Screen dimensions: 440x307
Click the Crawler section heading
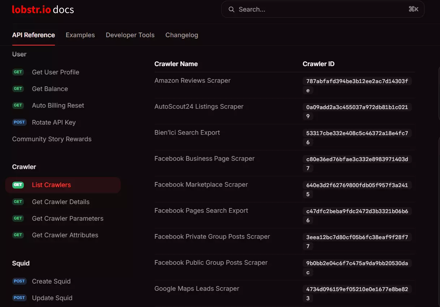pos(24,167)
